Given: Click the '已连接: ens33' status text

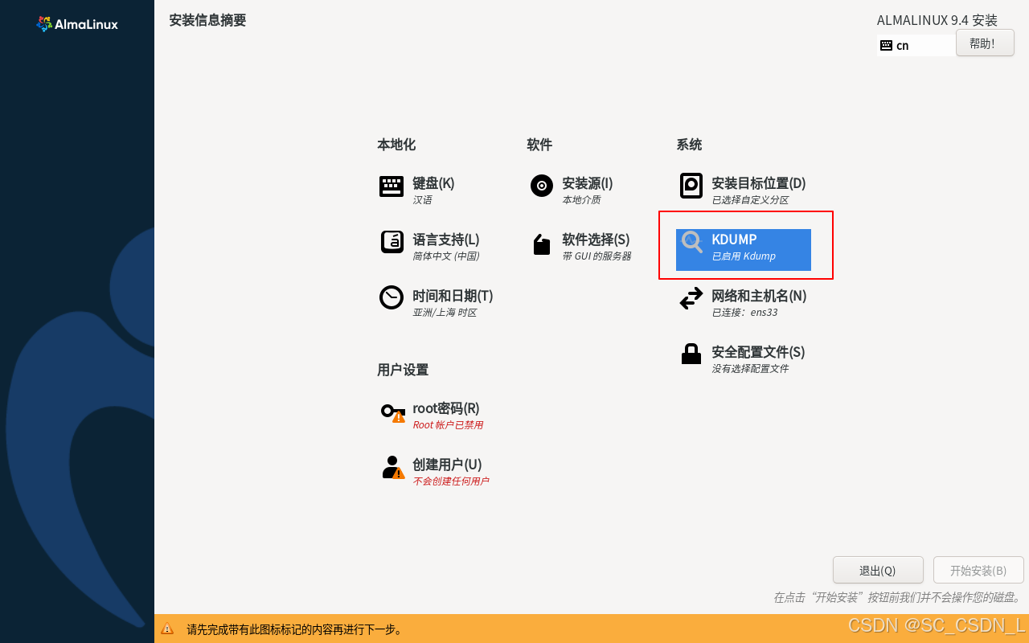Looking at the screenshot, I should pyautogui.click(x=744, y=313).
